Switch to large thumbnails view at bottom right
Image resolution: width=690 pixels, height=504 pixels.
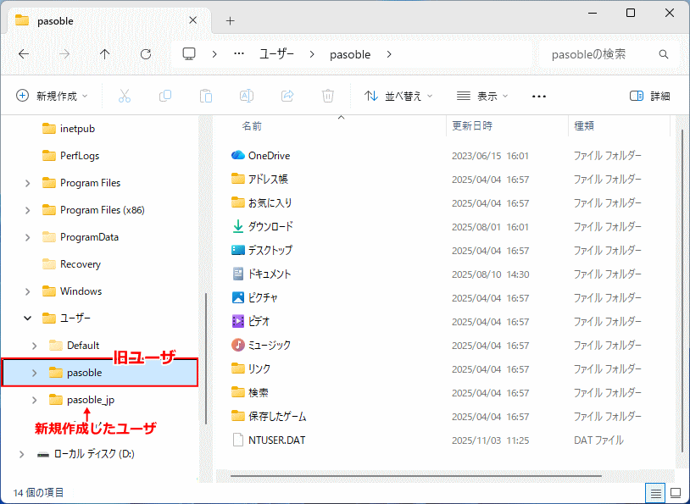click(675, 493)
